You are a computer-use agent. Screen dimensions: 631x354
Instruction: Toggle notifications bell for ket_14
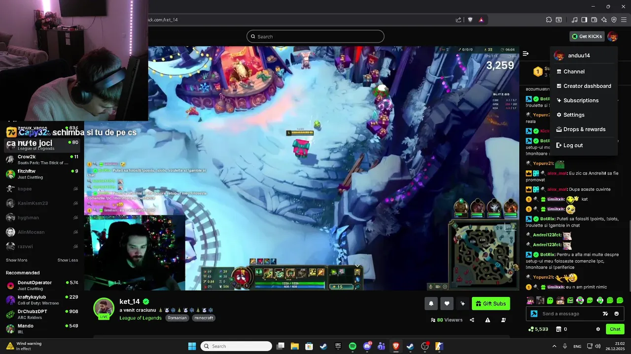point(431,304)
